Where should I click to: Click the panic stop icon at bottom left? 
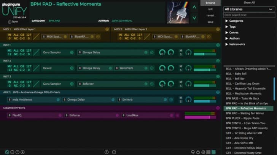tap(7, 152)
